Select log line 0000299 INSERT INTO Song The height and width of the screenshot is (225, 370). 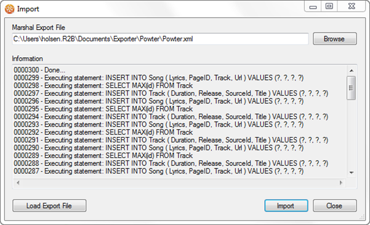(159, 77)
